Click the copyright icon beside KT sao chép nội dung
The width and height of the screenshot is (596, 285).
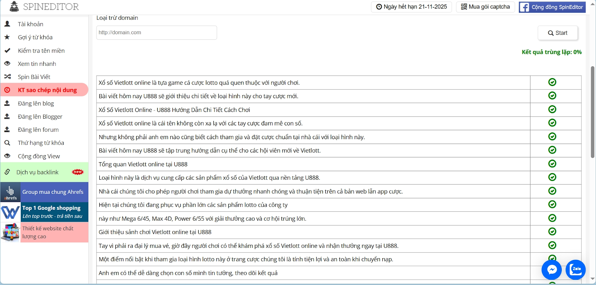pyautogui.click(x=7, y=90)
